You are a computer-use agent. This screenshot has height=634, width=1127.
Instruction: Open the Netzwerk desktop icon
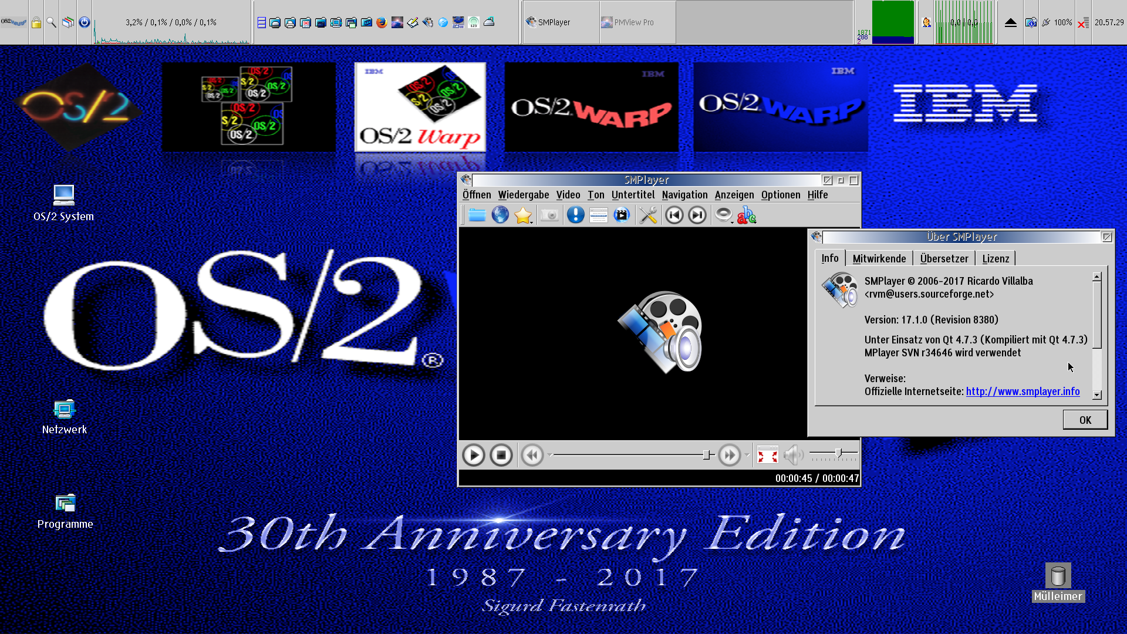[65, 417]
